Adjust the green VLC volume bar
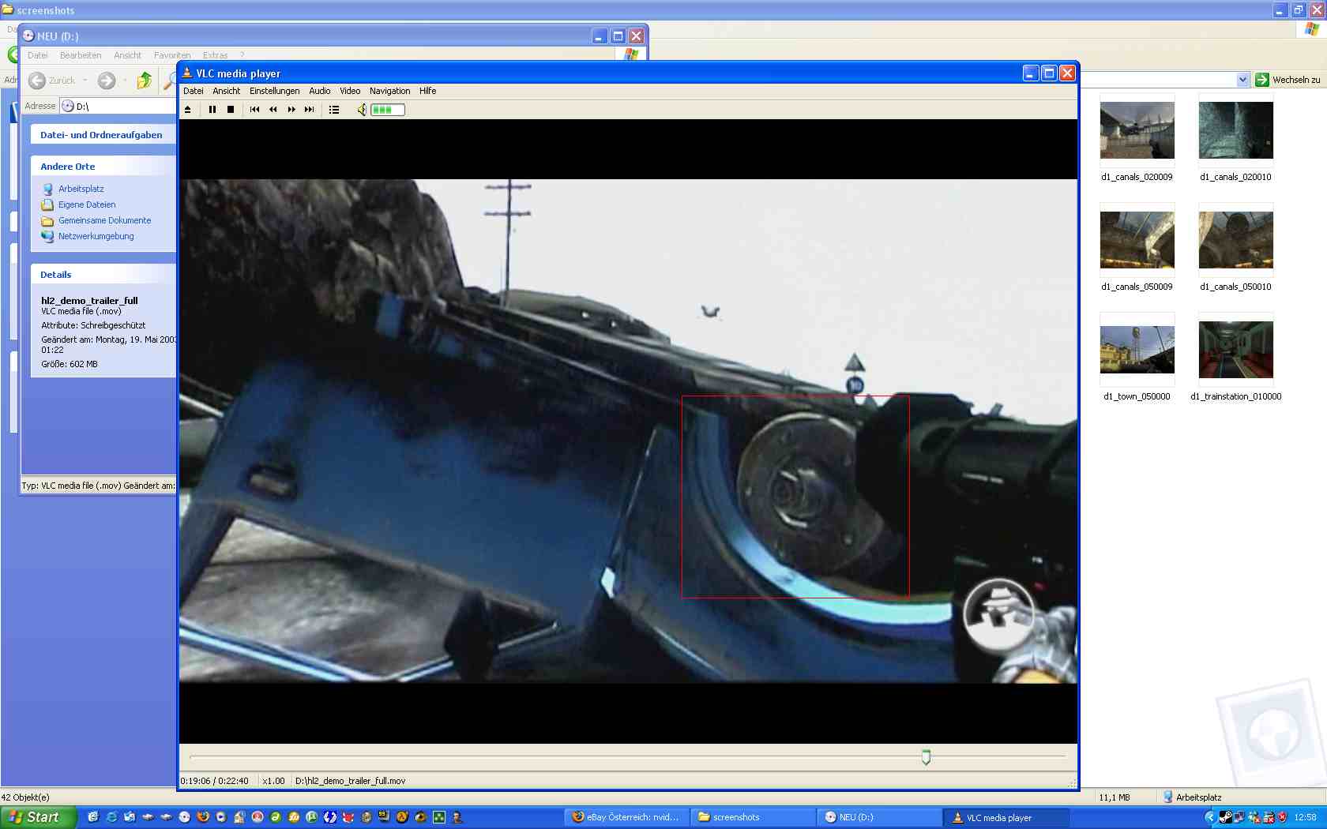 [388, 110]
